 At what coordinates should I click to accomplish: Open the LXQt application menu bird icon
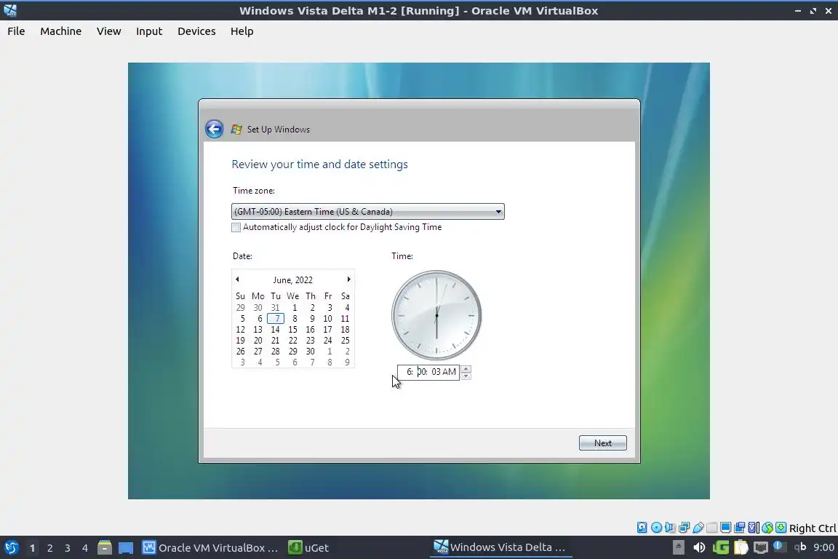11,547
